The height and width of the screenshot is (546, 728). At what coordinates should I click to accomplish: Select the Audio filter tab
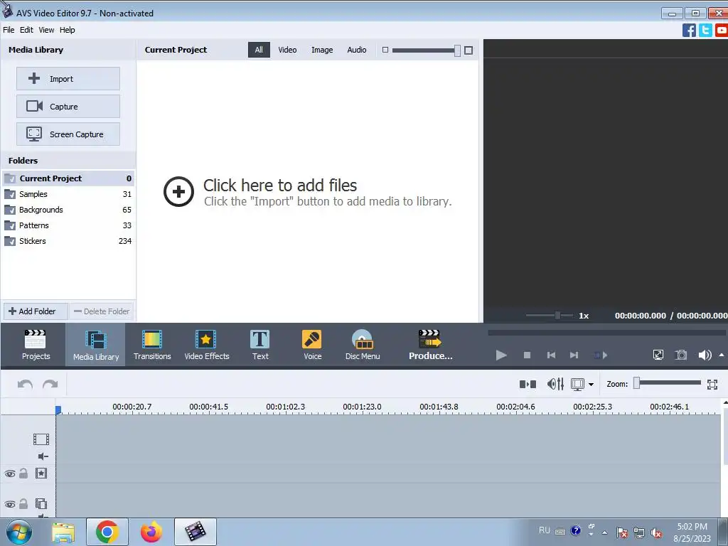(357, 50)
